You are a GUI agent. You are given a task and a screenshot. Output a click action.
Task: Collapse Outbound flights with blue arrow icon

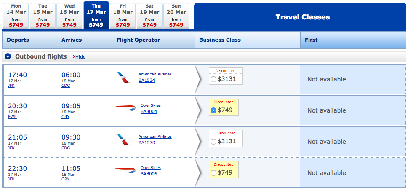coord(8,56)
